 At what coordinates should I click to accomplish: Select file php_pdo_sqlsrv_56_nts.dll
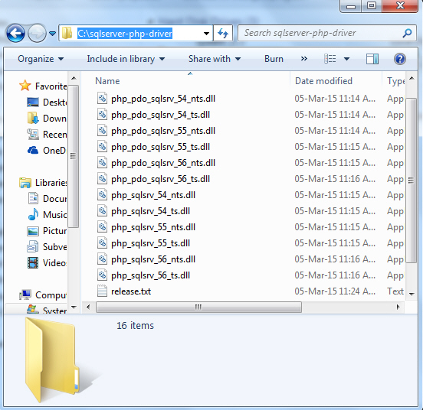163,163
